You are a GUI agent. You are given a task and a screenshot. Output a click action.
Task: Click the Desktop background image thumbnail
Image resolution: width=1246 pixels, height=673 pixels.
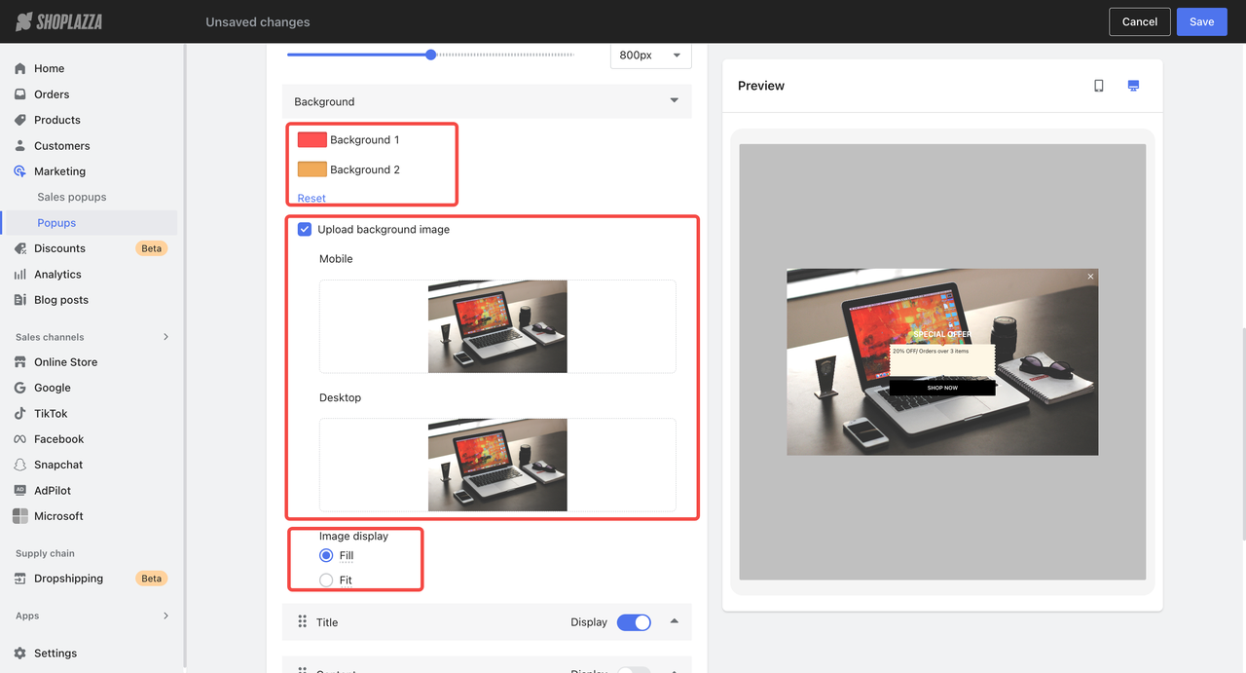pyautogui.click(x=497, y=465)
